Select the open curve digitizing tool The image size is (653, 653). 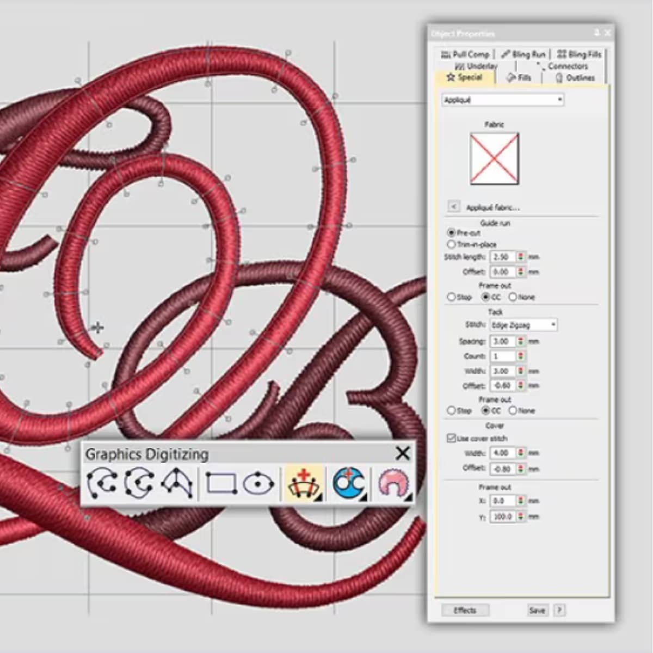[103, 483]
